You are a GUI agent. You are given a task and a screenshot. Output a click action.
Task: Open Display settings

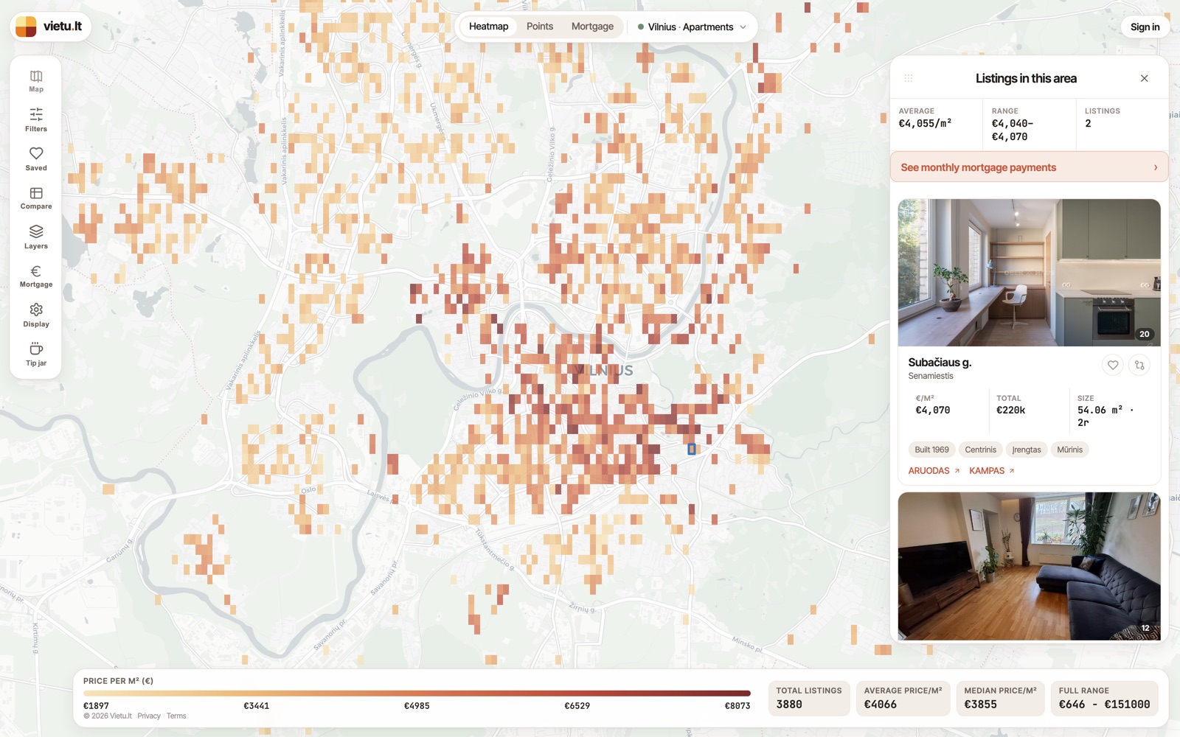click(x=36, y=315)
